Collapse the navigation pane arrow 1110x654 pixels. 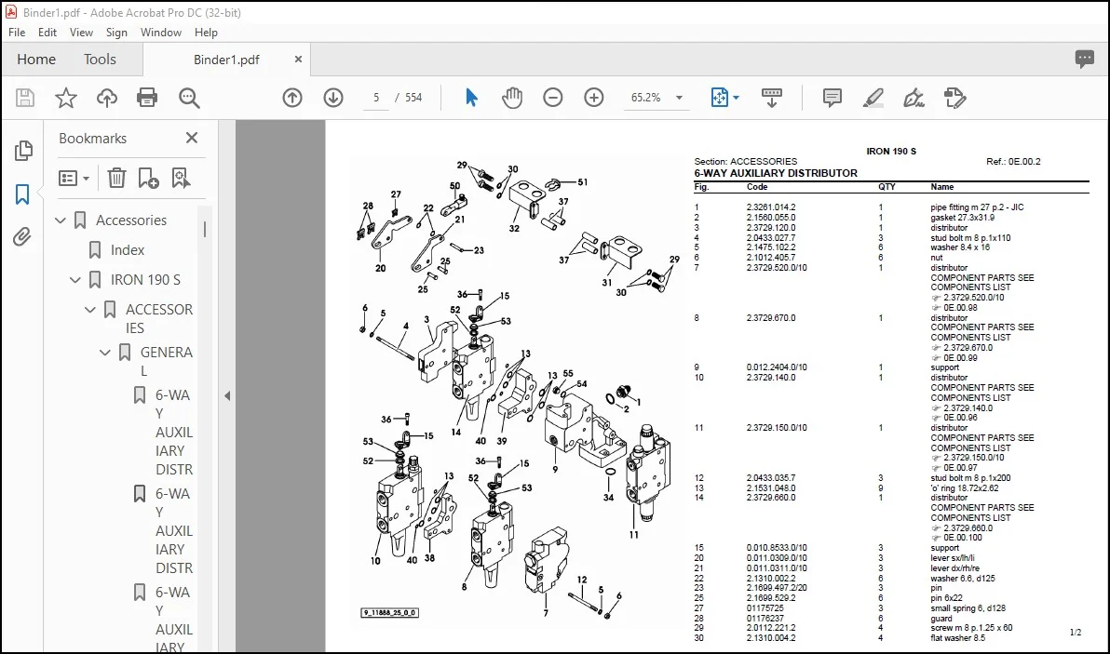227,396
